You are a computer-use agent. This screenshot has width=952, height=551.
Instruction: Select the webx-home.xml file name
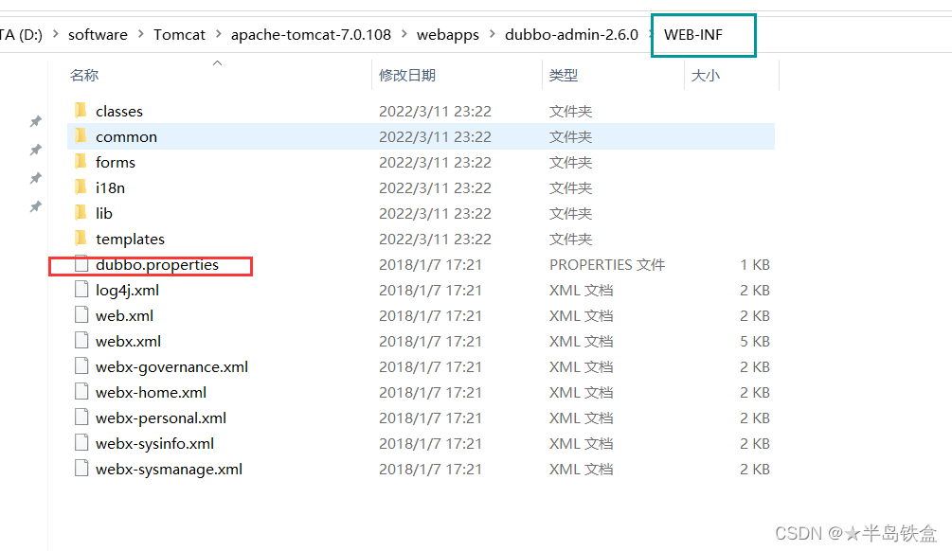click(152, 392)
